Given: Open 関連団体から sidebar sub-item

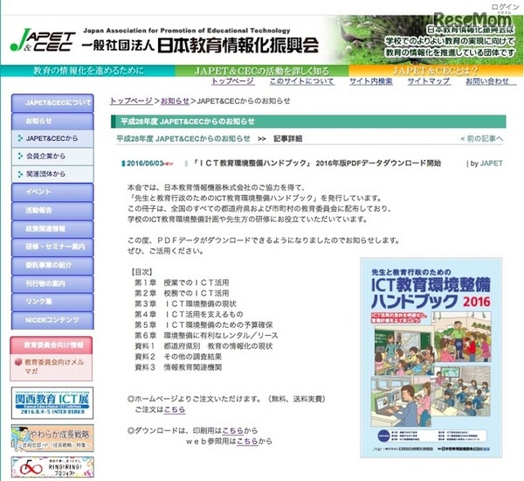Looking at the screenshot, I should (52, 174).
